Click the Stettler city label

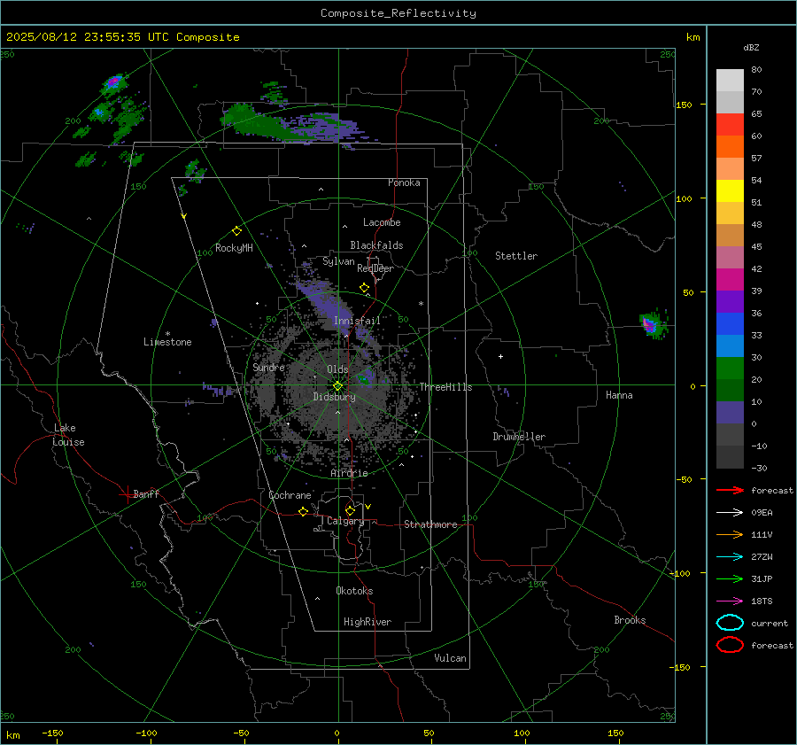pyautogui.click(x=516, y=256)
